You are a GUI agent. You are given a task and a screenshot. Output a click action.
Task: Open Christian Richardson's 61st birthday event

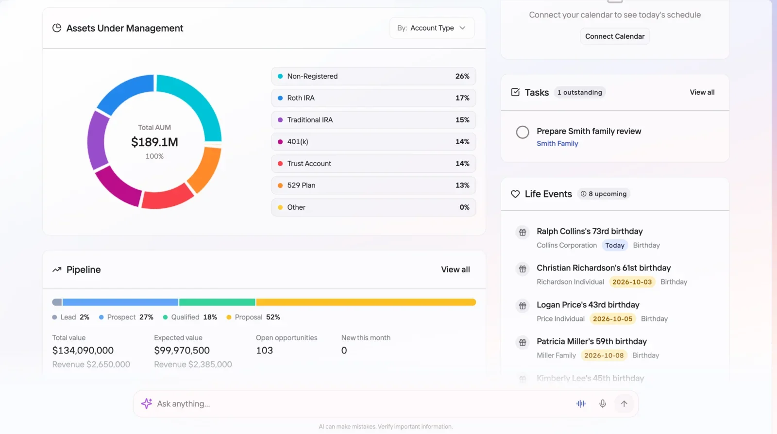point(604,268)
